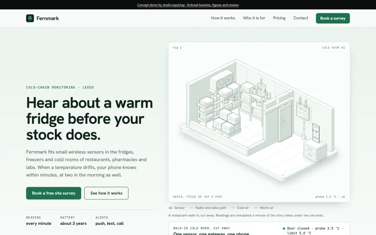Navigate to Pricing
The width and height of the screenshot is (376, 235).
click(279, 18)
